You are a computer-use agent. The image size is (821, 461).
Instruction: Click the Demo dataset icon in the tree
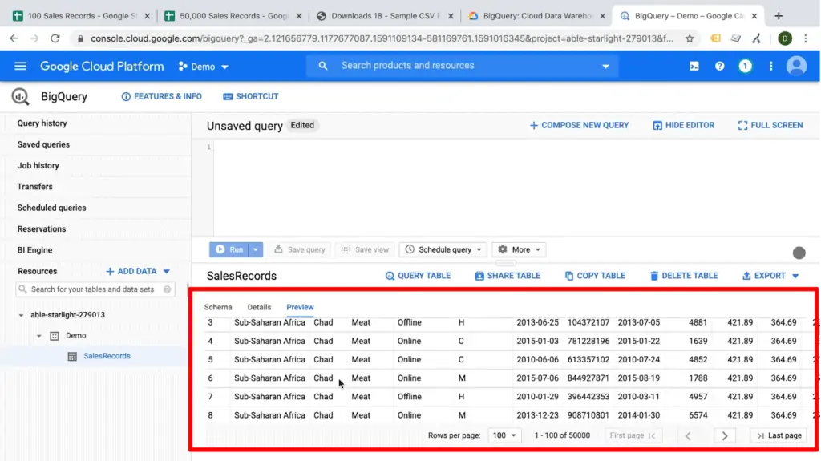pos(55,336)
